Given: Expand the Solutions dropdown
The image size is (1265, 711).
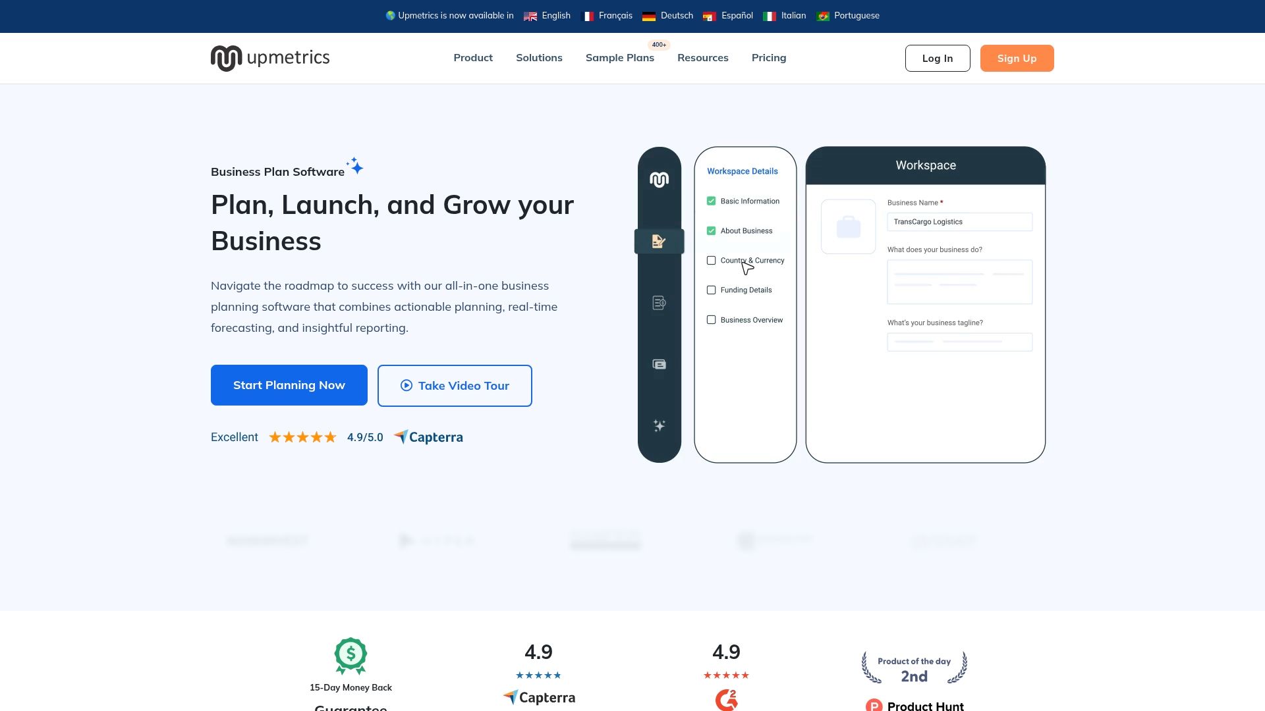Looking at the screenshot, I should click(x=539, y=58).
